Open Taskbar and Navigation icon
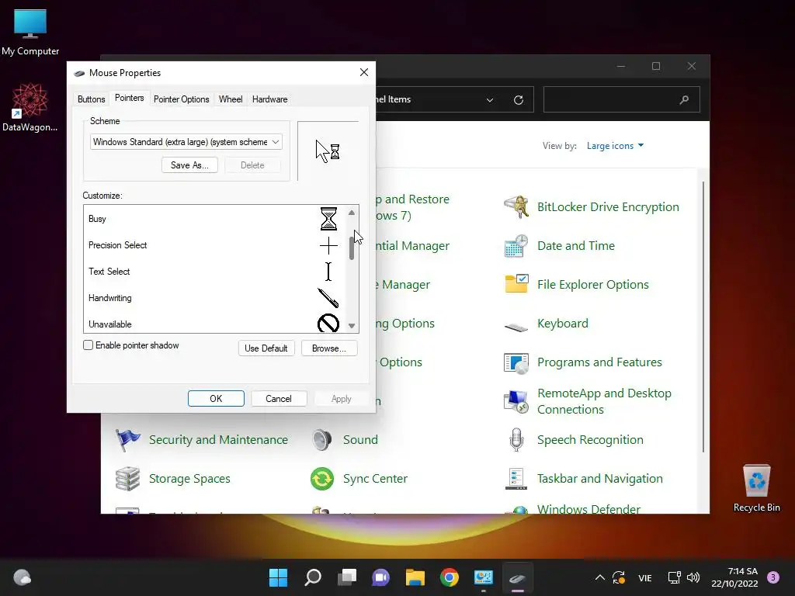Viewport: 795px width, 596px height. 516,479
